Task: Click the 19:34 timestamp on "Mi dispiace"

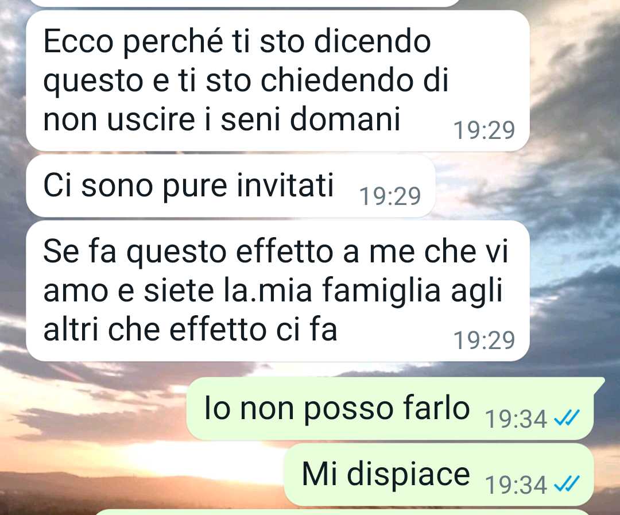Action: [516, 485]
